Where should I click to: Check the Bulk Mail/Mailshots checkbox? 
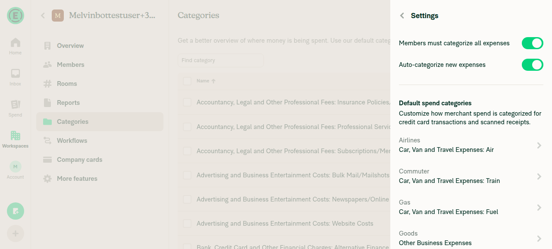tap(187, 175)
